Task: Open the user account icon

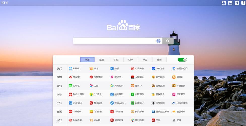Action: [x=224, y=3]
